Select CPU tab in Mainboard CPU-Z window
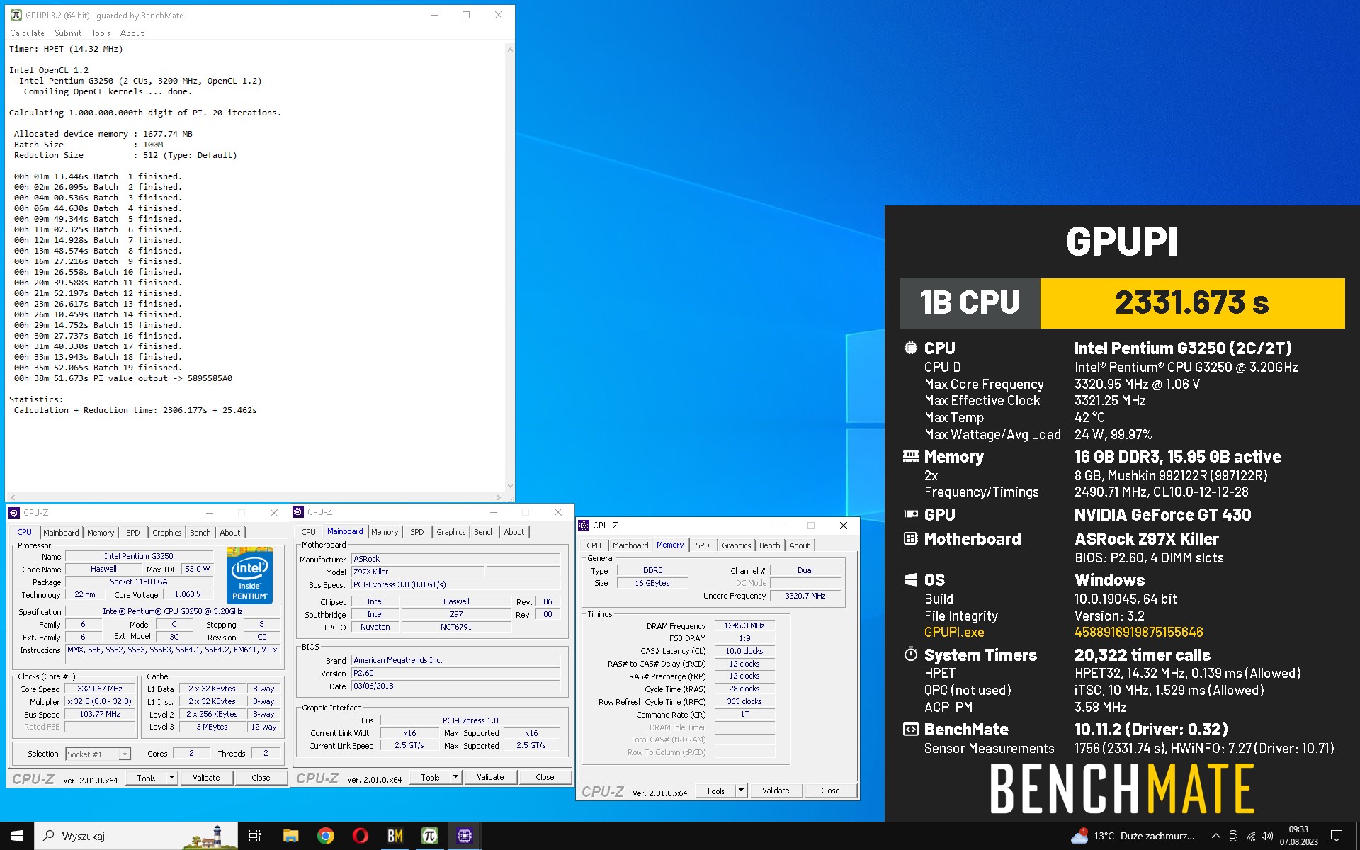Viewport: 1360px width, 850px height. pos(309,532)
